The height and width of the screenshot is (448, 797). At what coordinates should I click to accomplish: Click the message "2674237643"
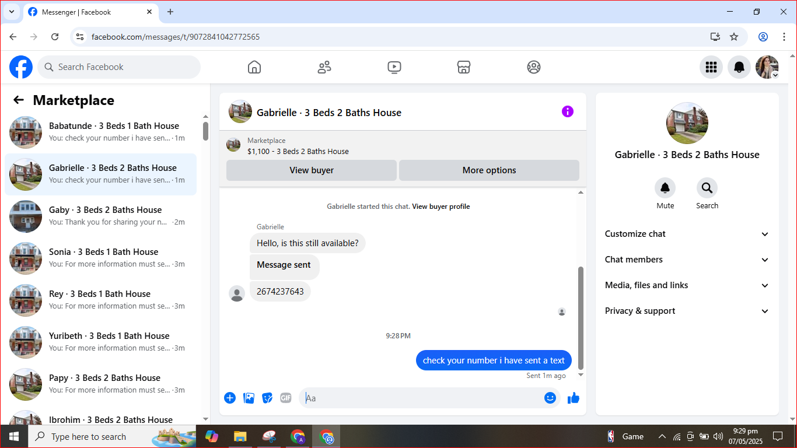pyautogui.click(x=280, y=292)
